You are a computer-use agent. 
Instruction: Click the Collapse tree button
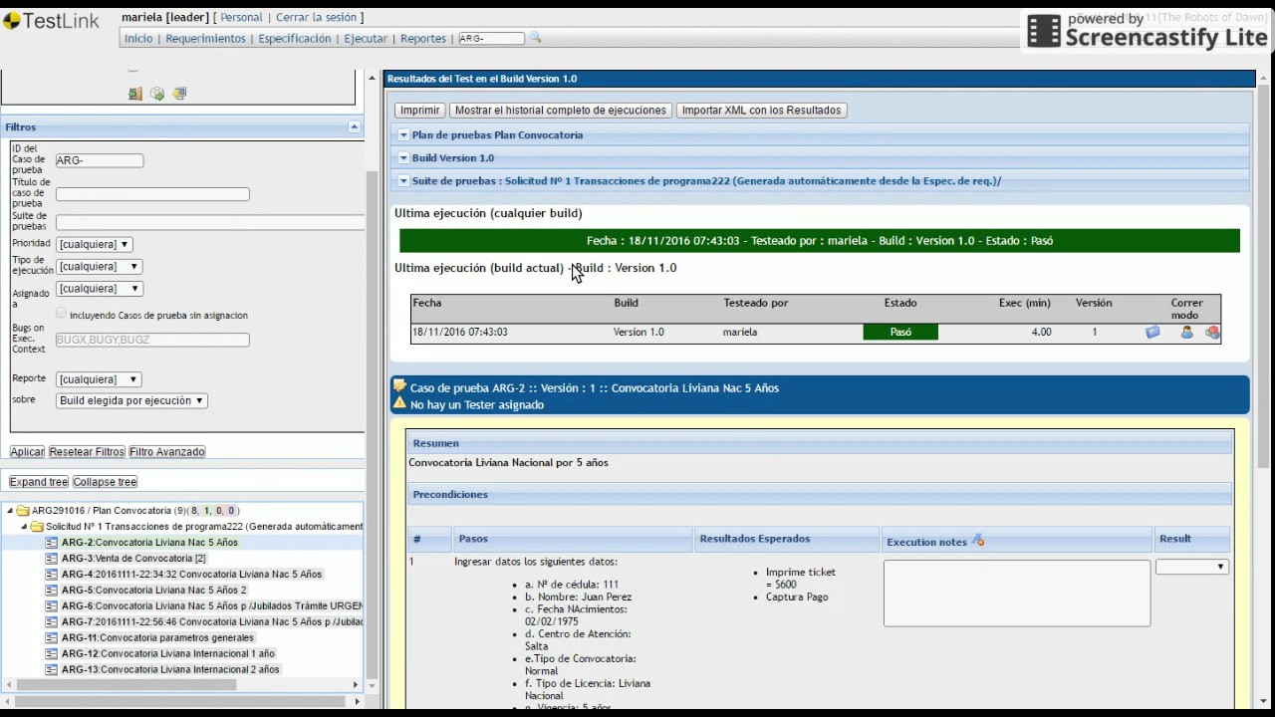pos(105,482)
